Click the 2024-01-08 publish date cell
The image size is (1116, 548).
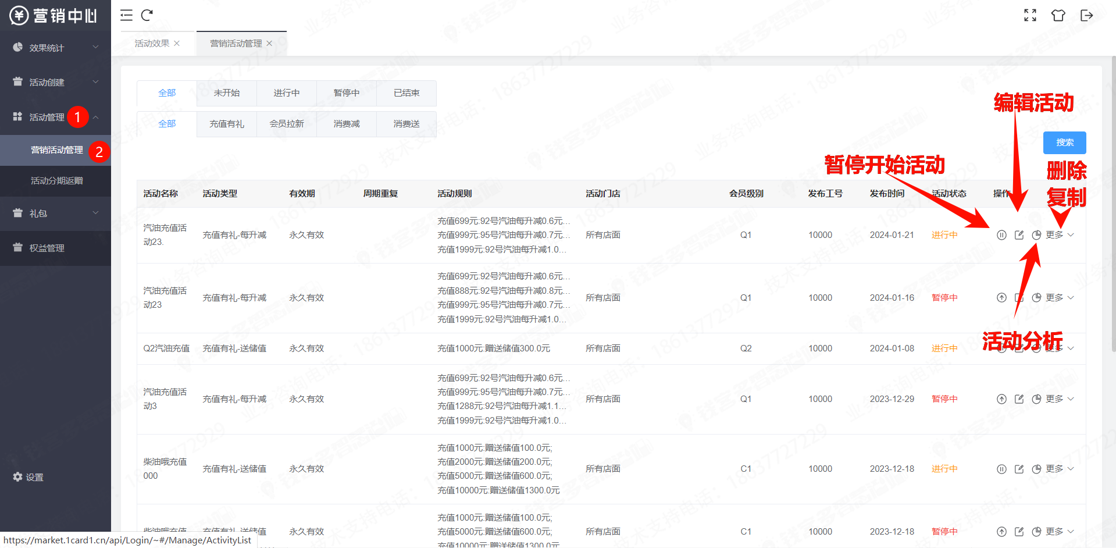tap(892, 348)
